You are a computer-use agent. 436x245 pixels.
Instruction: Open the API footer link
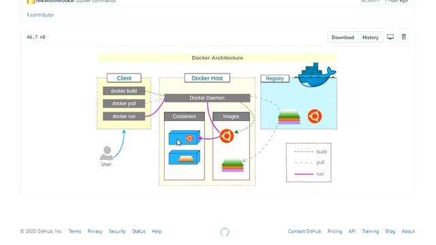[x=352, y=231]
